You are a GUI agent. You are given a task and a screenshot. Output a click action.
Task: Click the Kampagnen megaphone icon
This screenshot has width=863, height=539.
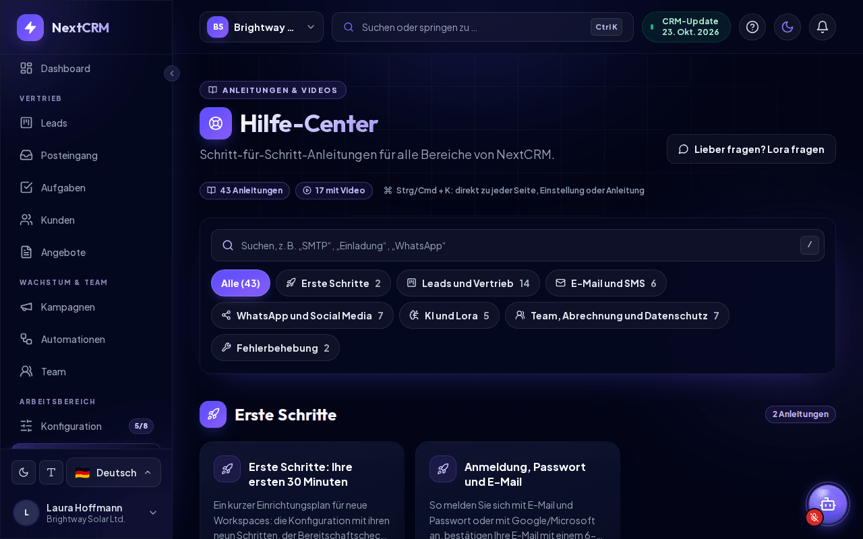click(x=26, y=307)
